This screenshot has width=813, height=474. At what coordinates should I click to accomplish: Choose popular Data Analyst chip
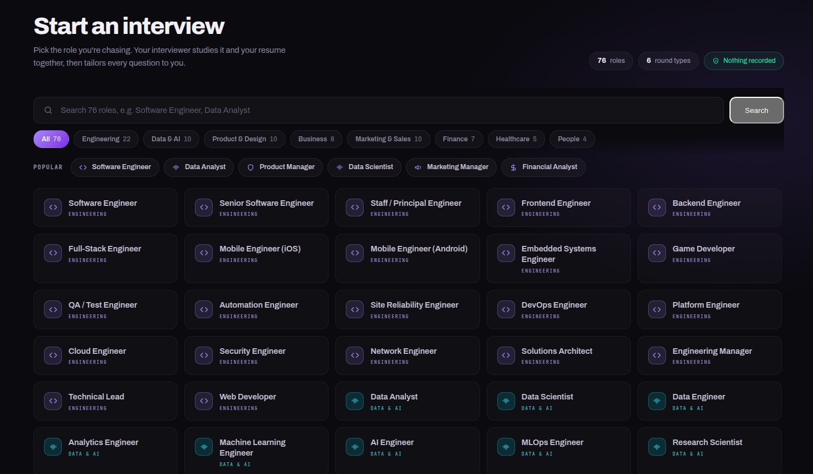[x=199, y=167]
